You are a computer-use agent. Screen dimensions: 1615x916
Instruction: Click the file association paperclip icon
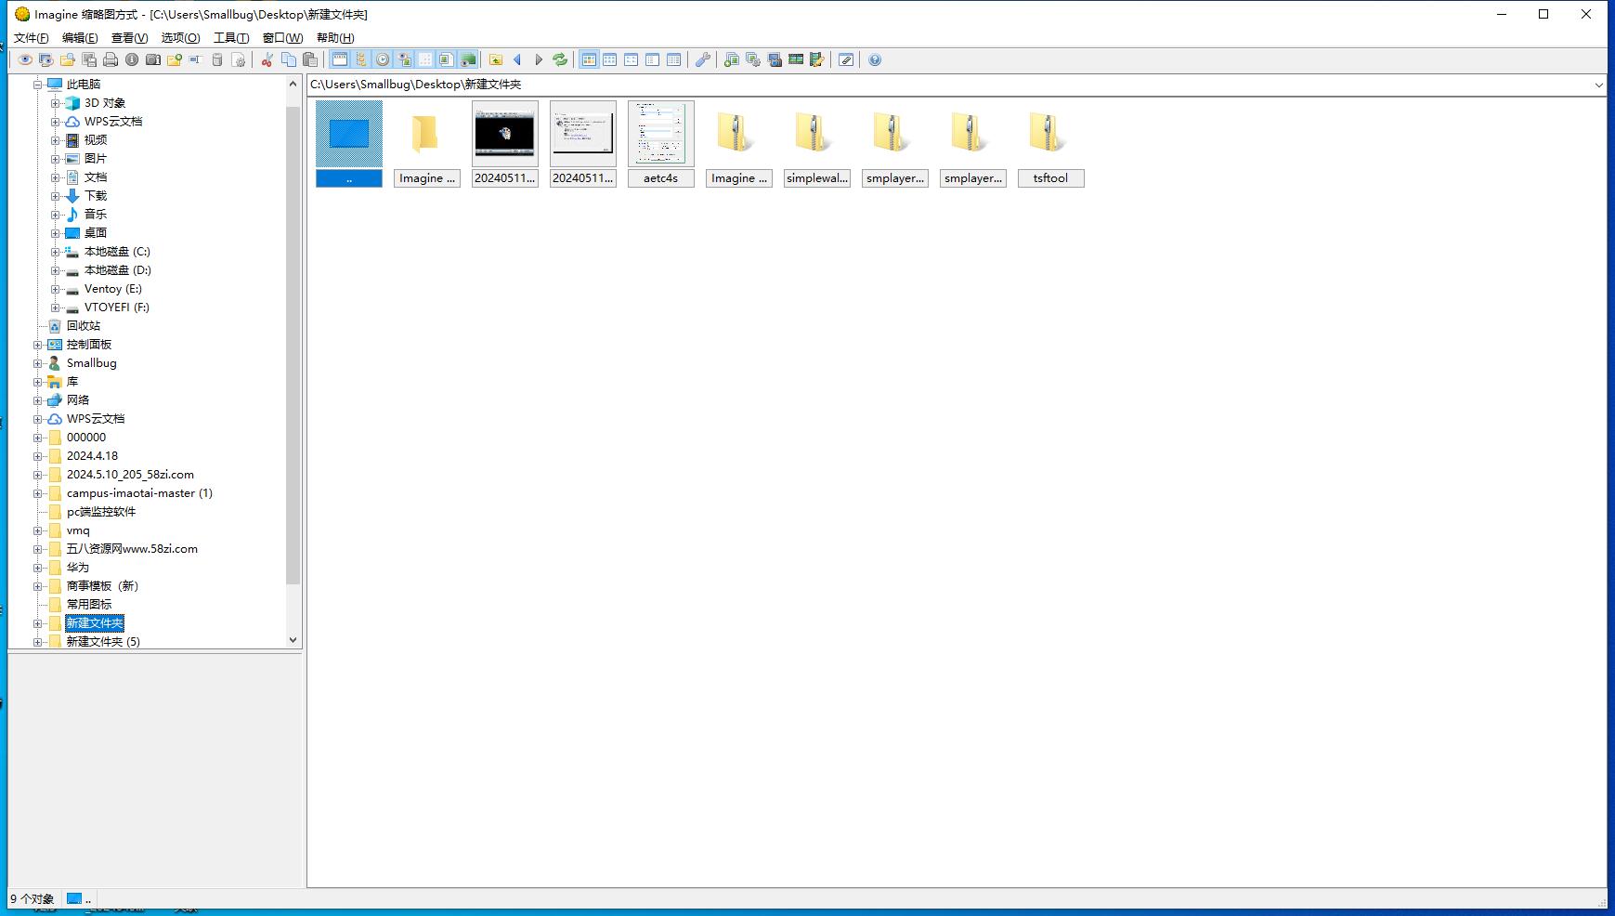846,59
